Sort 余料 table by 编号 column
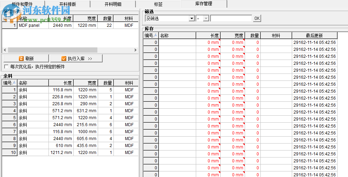Image resolution: width=348 pixels, height=177 pixels. coord(9,83)
